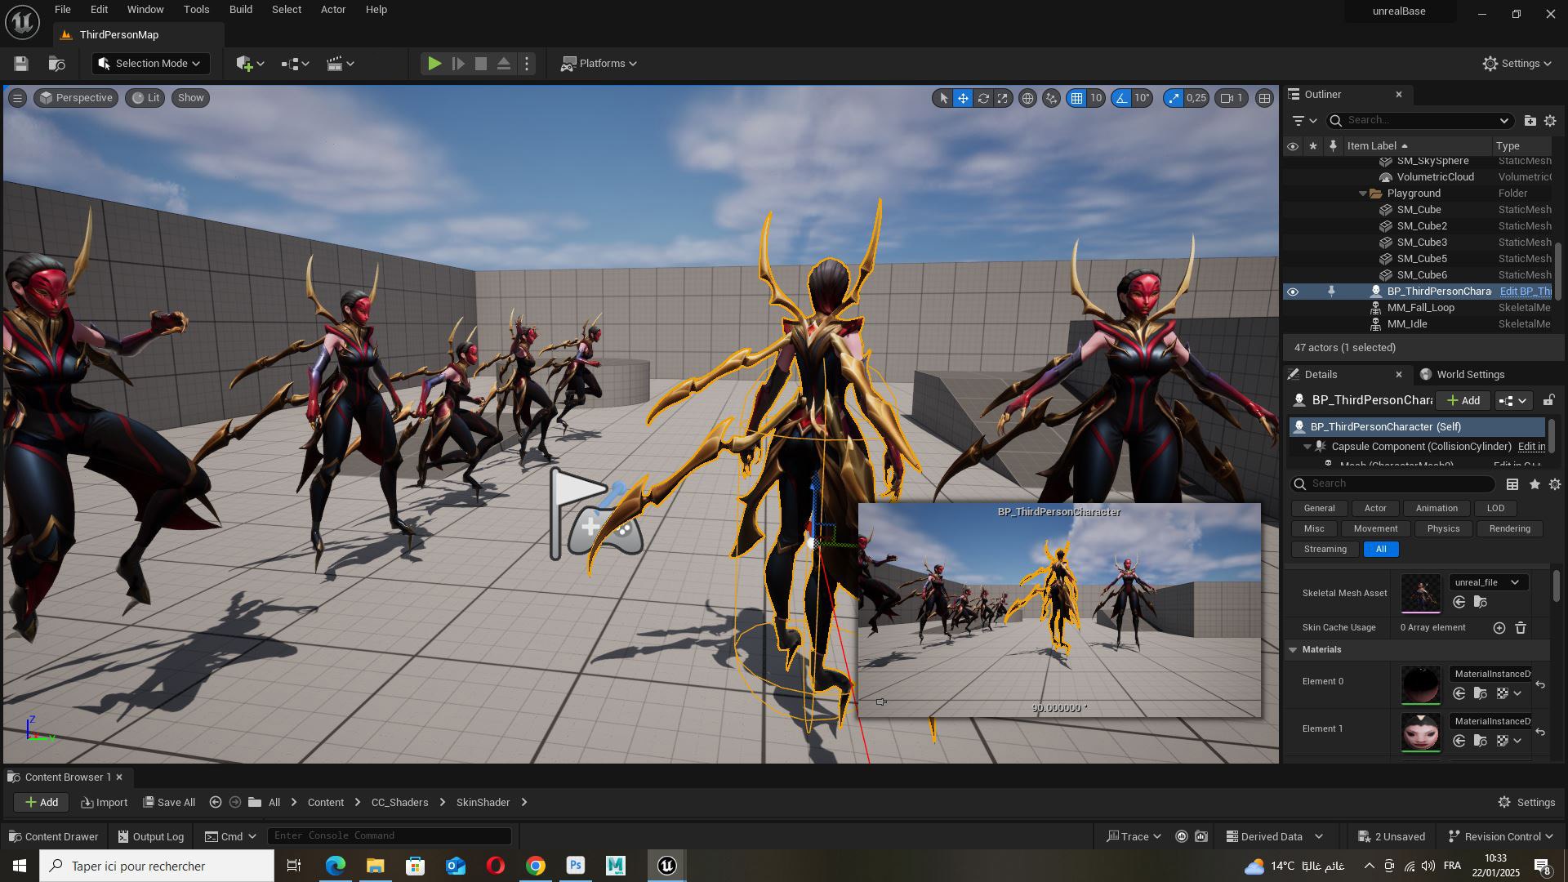Add element to Skin Cache Usage array
1568x882 pixels.
[1499, 628]
